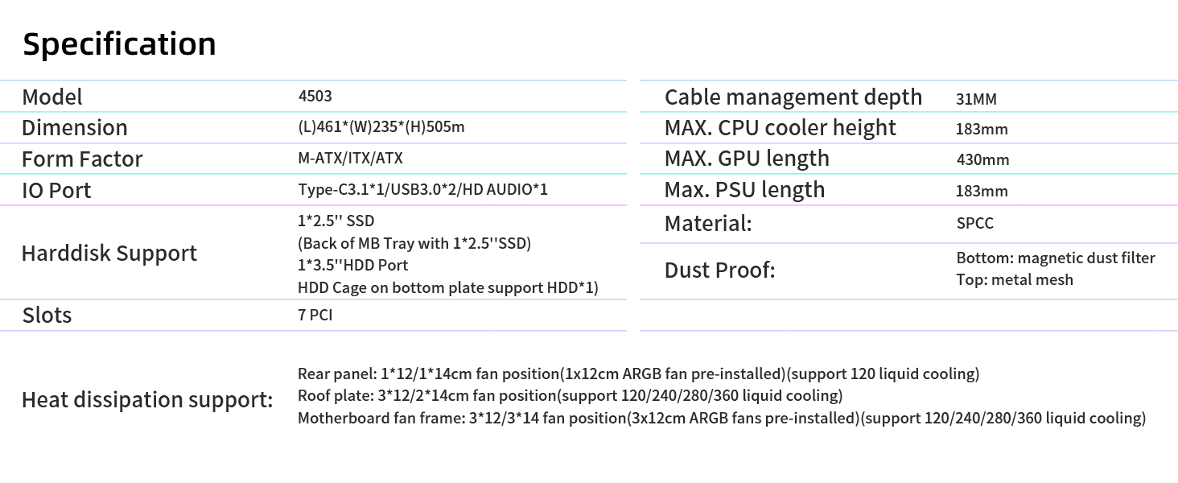This screenshot has width=1178, height=483.
Task: Select the MAX. CPU cooler height label
Action: (781, 128)
